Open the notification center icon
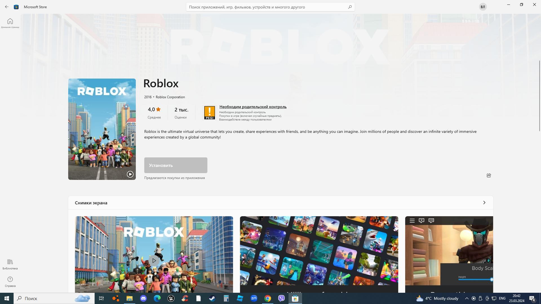The height and width of the screenshot is (304, 541). [532, 298]
